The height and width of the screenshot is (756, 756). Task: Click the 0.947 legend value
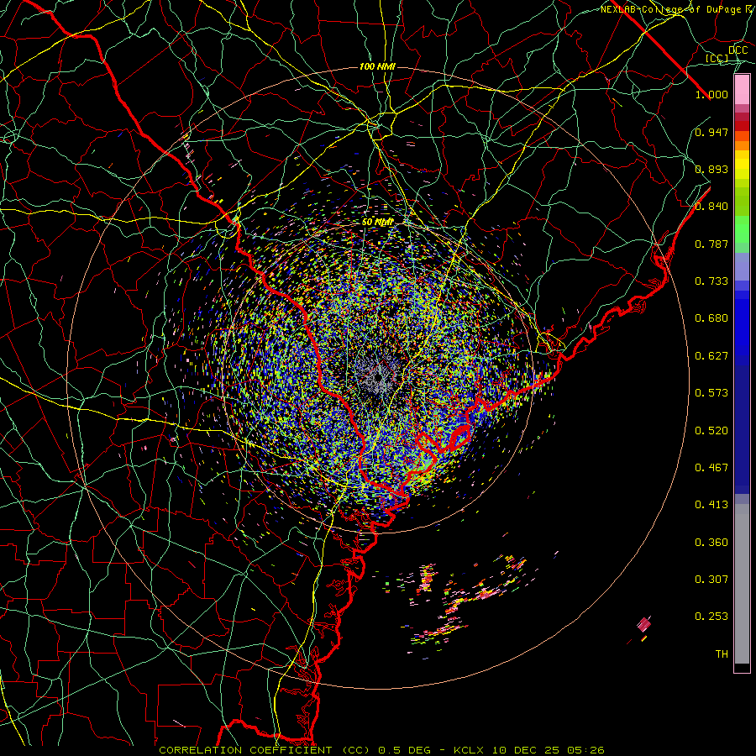(711, 132)
